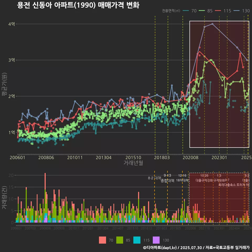Click 200908 on the volume chart axis
The width and height of the screenshot is (252, 252).
(59, 228)
